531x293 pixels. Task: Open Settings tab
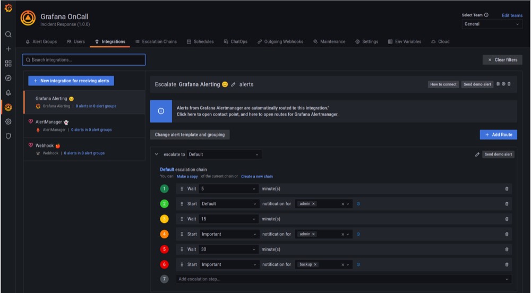[367, 41]
